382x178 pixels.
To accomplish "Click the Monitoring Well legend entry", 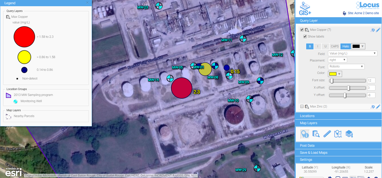I will (31, 101).
